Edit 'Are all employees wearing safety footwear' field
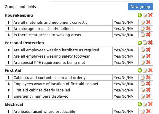The width and height of the screenshot is (159, 114). (143, 56)
